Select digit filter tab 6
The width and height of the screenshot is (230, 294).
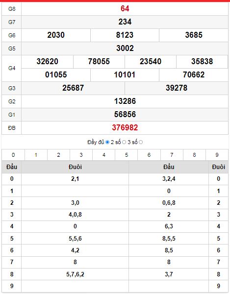pyautogui.click(x=149, y=155)
